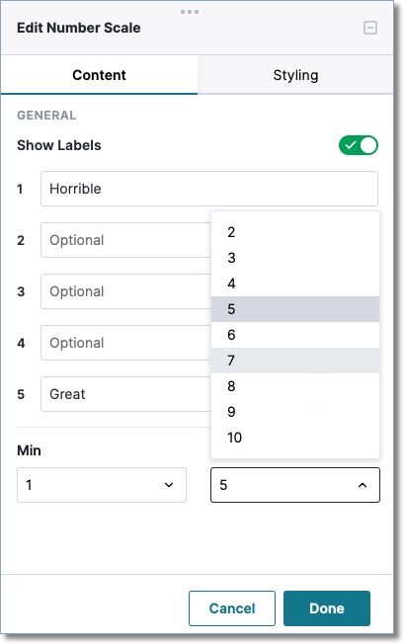The image size is (404, 644).
Task: Click the label 2 Optional field
Action: (x=125, y=240)
